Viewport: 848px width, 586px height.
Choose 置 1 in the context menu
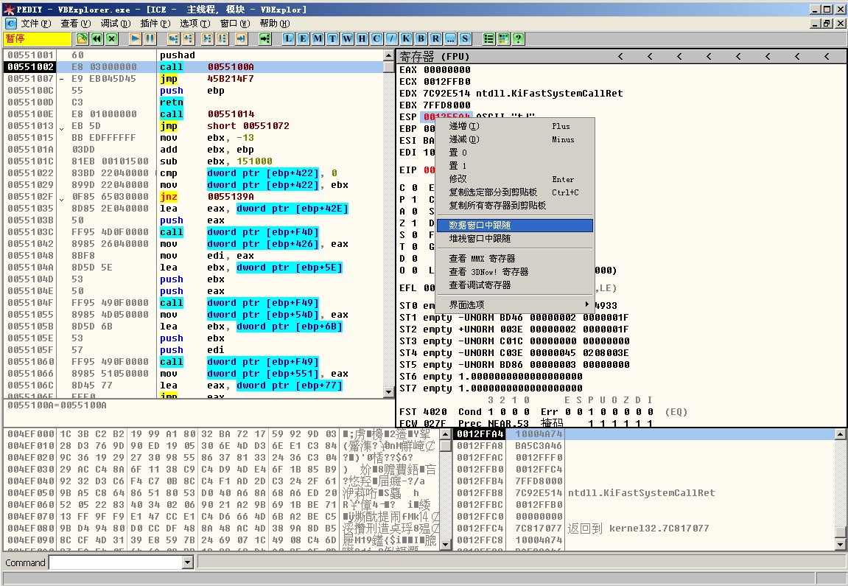point(515,166)
